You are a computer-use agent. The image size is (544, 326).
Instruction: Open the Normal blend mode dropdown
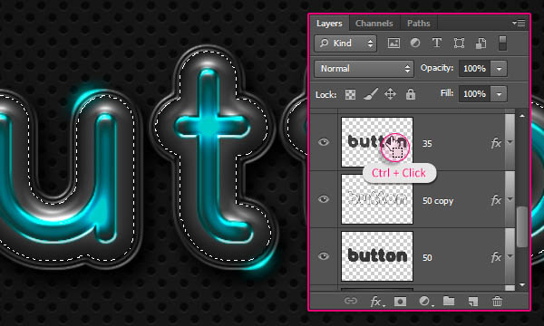[364, 69]
